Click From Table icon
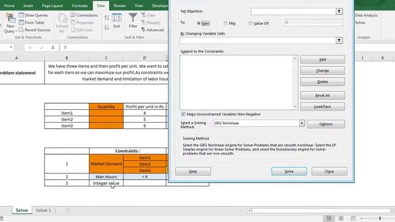 point(22,22)
